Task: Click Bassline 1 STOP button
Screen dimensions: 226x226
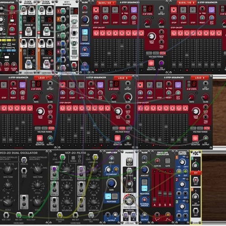Action: [96, 10]
